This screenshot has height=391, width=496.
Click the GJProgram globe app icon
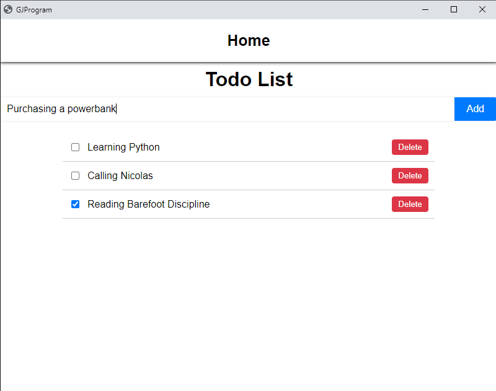[x=8, y=9]
